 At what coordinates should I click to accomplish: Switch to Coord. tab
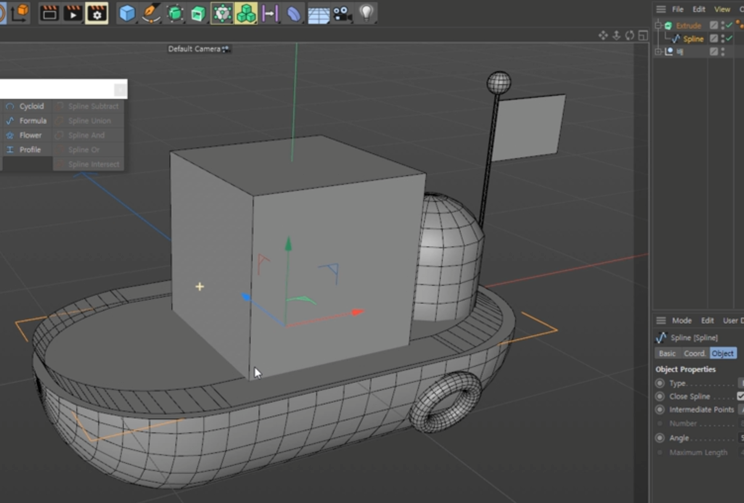tap(694, 353)
